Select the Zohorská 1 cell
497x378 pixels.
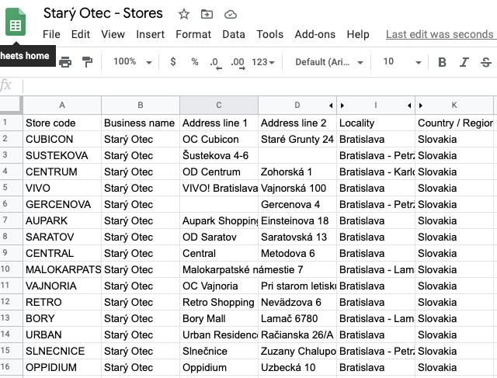click(297, 172)
